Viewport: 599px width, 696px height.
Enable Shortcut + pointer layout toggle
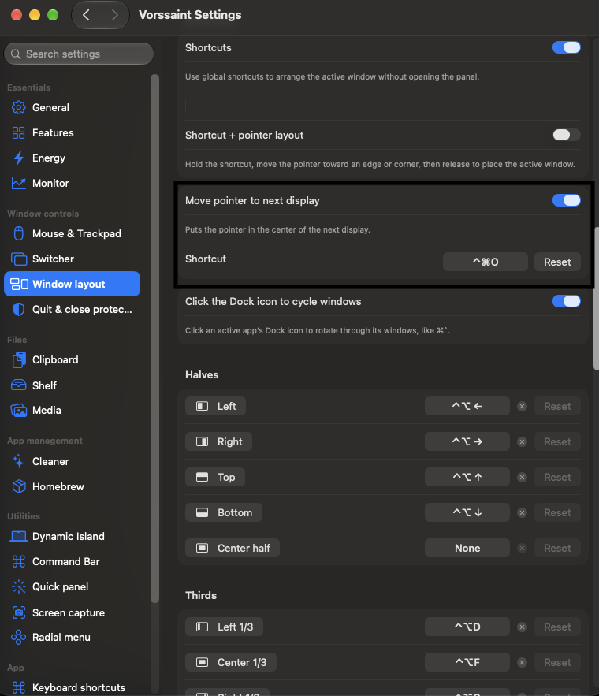point(566,135)
